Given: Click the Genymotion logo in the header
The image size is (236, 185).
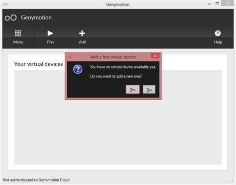Looking at the screenshot, I should 10,17.
